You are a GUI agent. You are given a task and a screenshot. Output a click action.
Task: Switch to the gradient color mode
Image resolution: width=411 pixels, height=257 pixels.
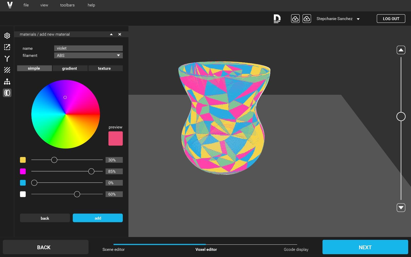coord(69,68)
